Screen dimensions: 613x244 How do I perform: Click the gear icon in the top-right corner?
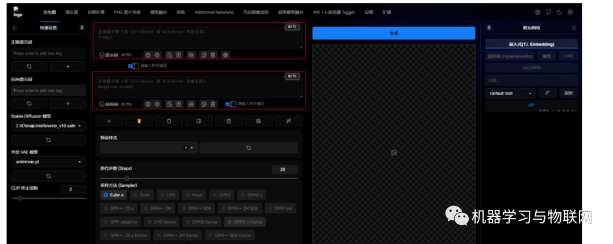[570, 12]
